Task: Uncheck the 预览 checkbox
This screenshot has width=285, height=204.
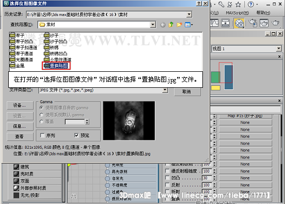Action: 76,135
